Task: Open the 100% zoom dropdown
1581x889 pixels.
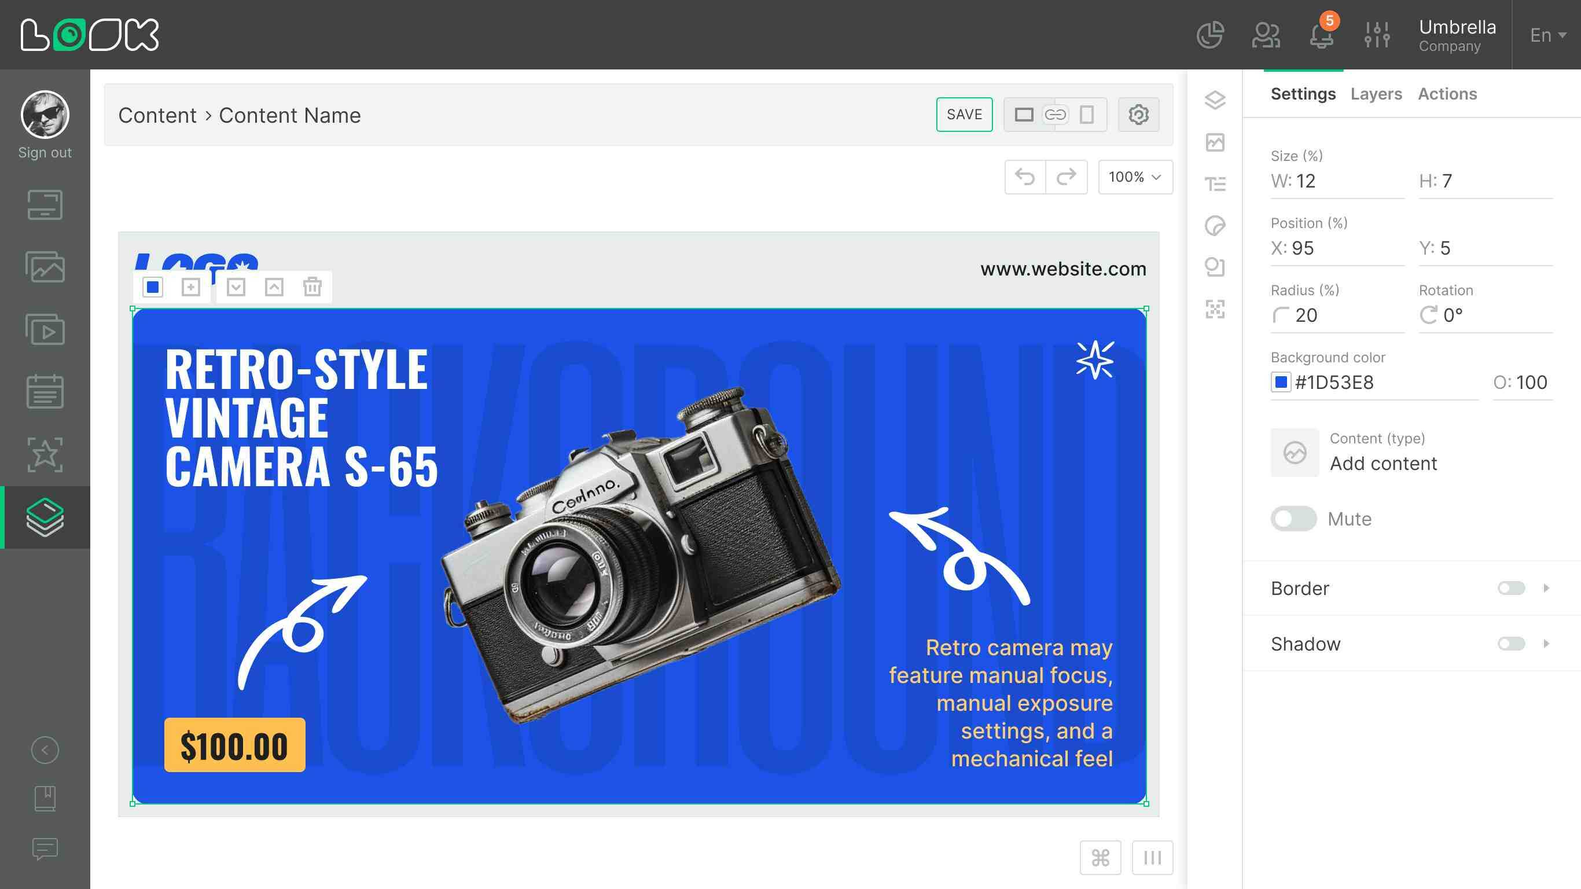Action: (x=1135, y=177)
